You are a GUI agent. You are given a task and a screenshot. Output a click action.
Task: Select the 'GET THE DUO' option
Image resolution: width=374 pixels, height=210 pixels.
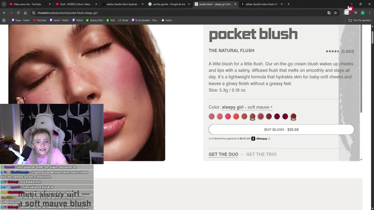coord(223,154)
